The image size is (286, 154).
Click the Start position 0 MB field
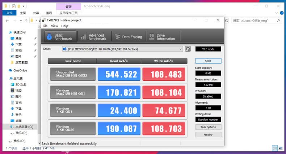pyautogui.click(x=208, y=73)
